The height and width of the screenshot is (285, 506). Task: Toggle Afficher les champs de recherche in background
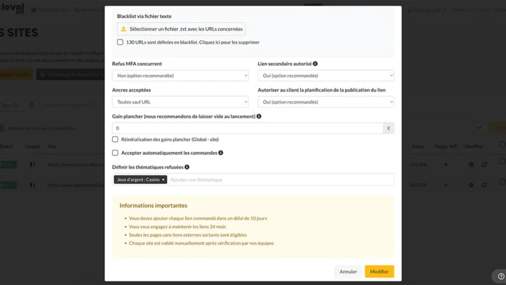[2, 128]
